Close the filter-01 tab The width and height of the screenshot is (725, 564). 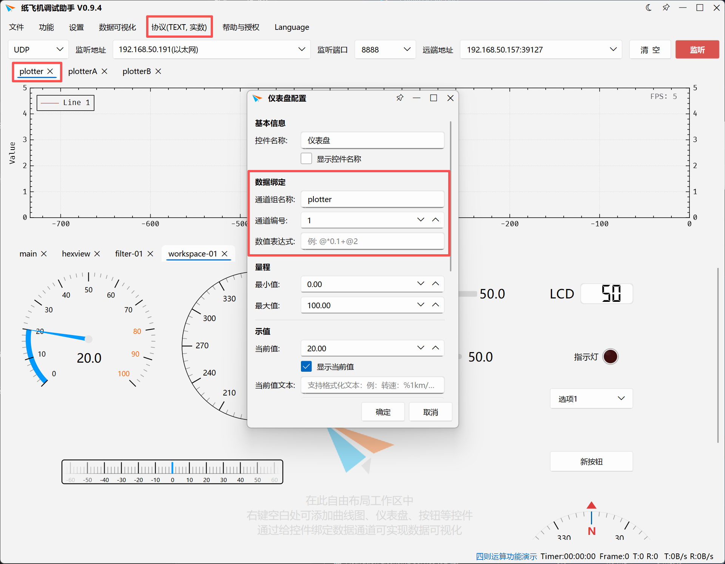[x=150, y=253]
